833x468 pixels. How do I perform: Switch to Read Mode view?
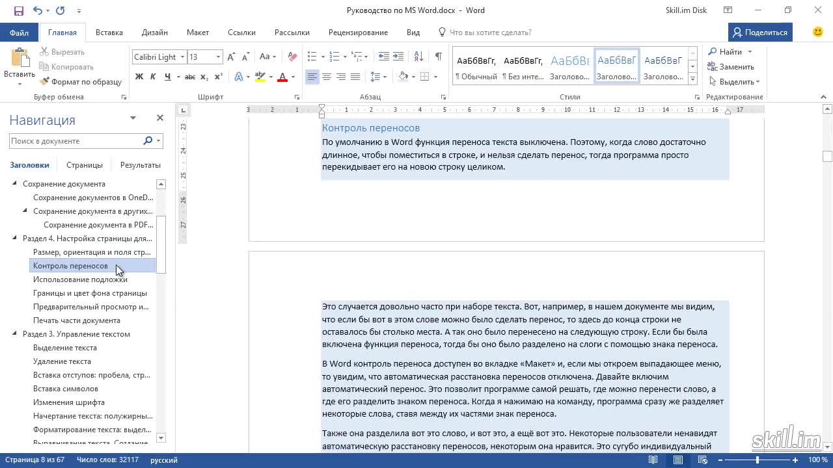pos(653,460)
